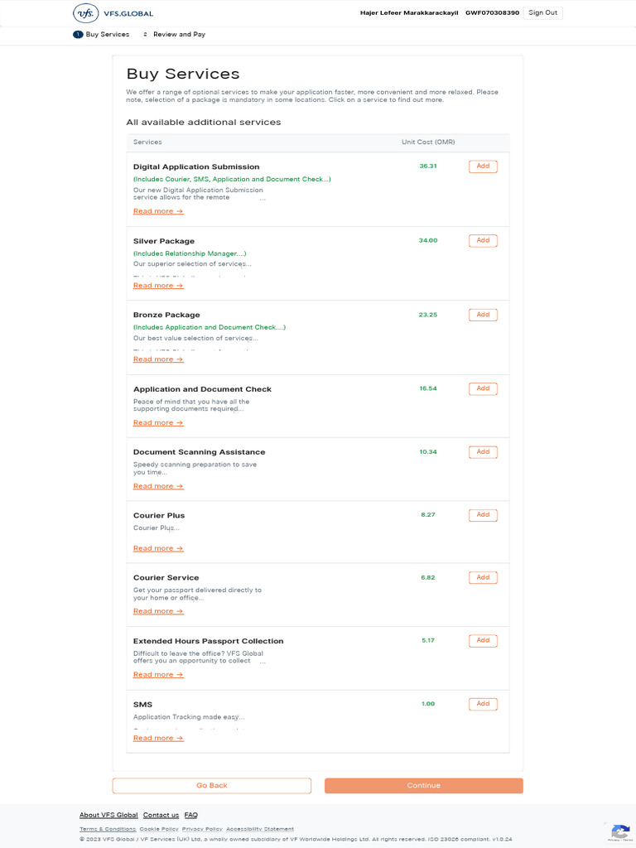Viewport: 636px width, 848px height.
Task: Add the Silver Package
Action: (x=483, y=241)
